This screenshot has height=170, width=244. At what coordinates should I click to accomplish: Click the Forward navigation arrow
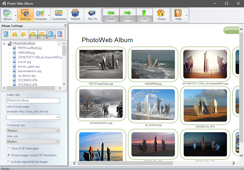tap(128, 15)
